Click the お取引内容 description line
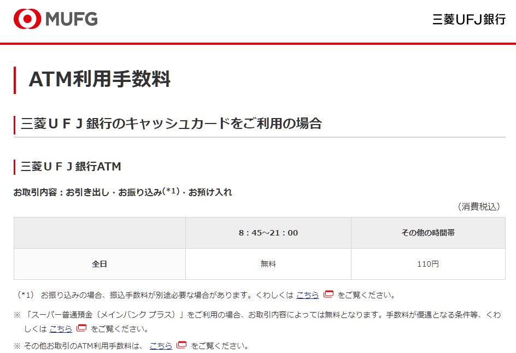 (123, 192)
